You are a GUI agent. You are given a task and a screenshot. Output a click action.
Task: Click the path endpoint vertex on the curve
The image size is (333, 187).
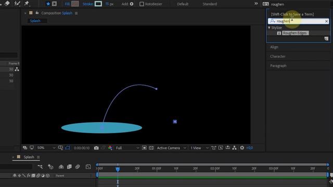point(157,89)
